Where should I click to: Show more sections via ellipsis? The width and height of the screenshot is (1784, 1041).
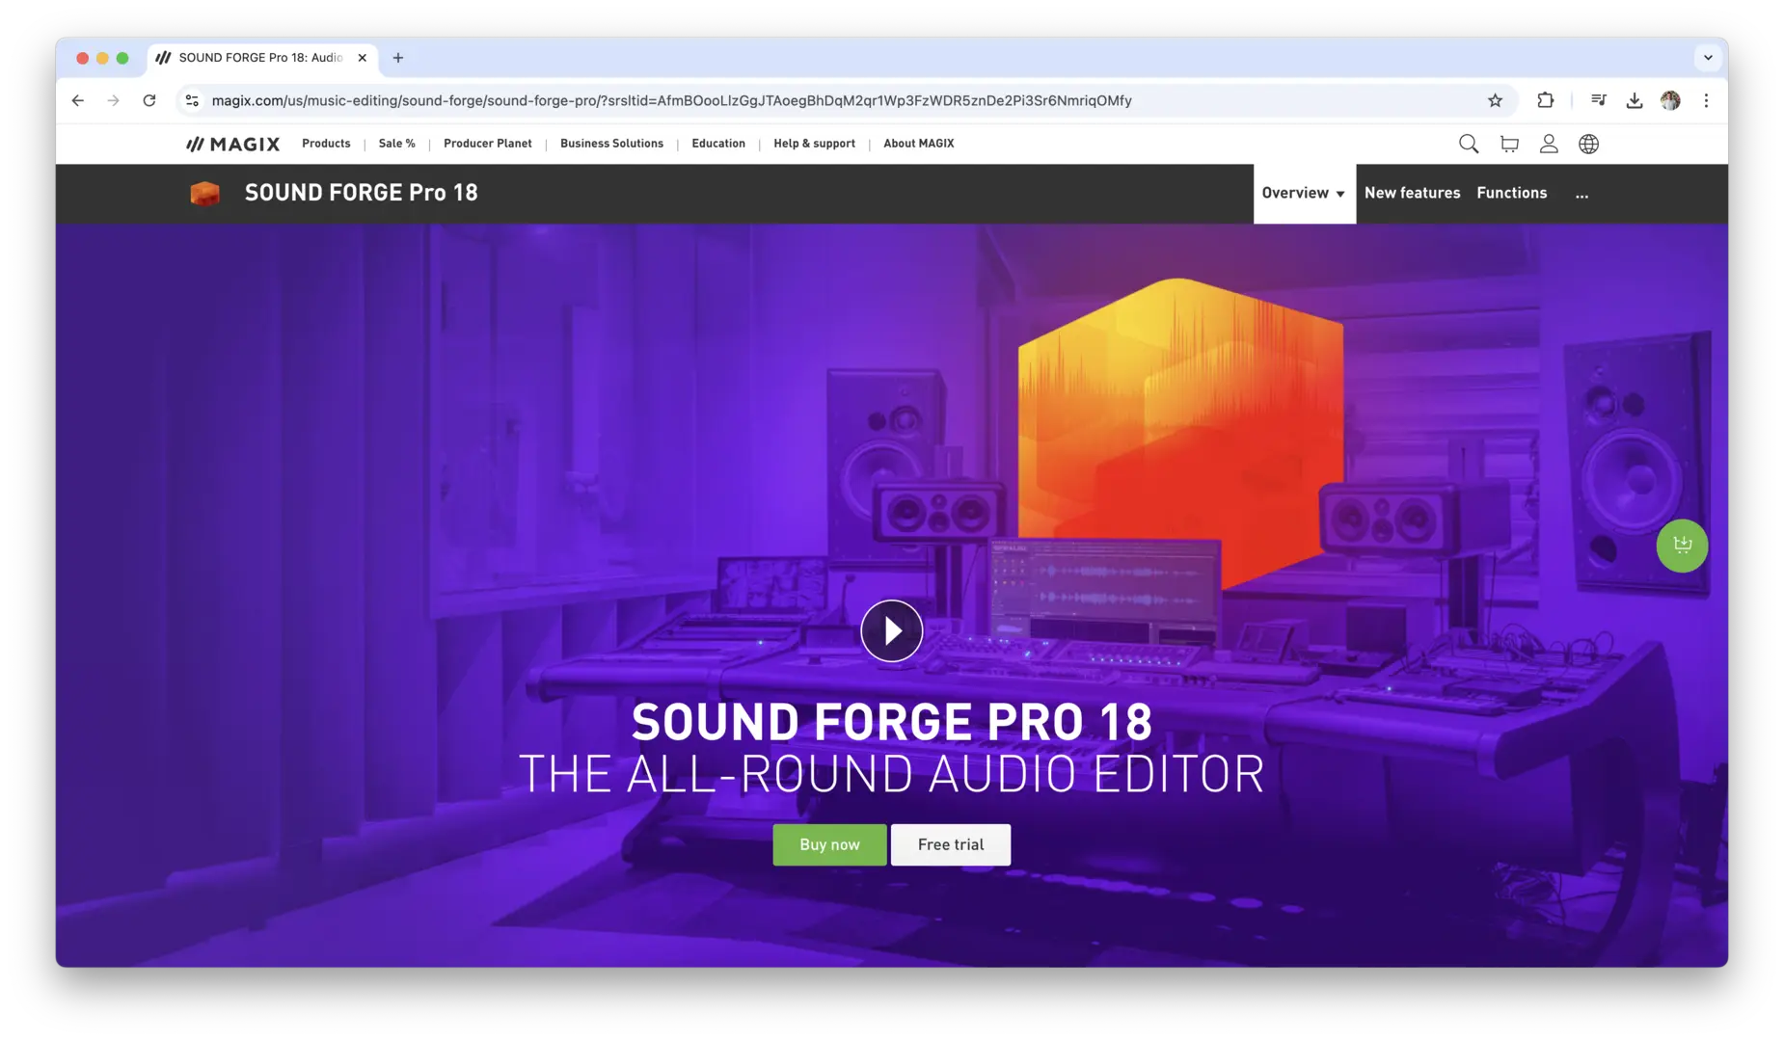pyautogui.click(x=1581, y=195)
